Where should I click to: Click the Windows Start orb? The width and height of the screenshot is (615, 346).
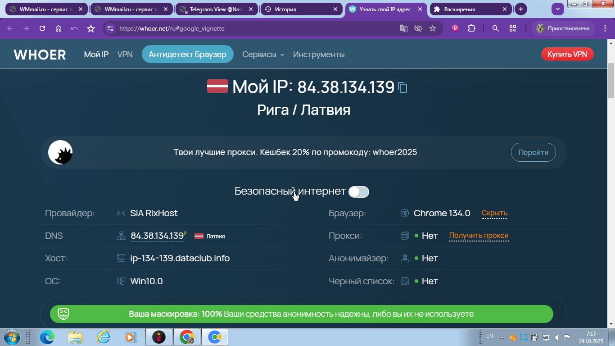[x=11, y=337]
